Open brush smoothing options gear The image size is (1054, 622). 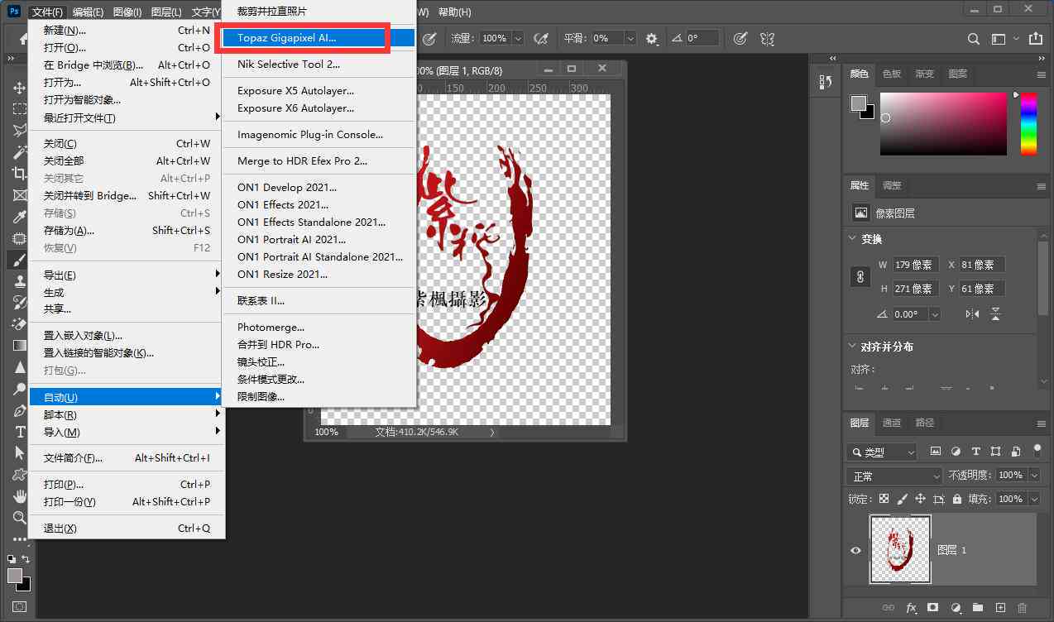pos(652,38)
